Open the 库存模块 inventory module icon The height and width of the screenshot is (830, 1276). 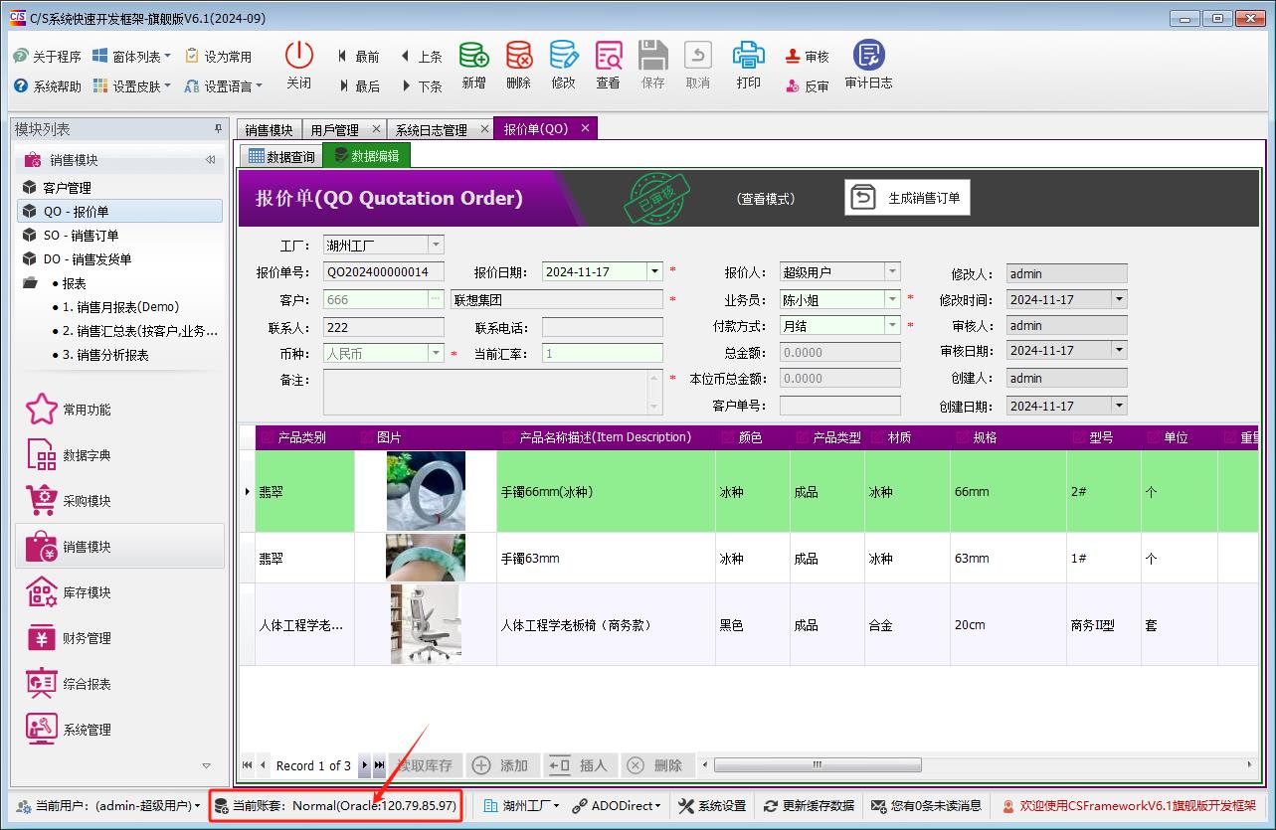pos(42,592)
